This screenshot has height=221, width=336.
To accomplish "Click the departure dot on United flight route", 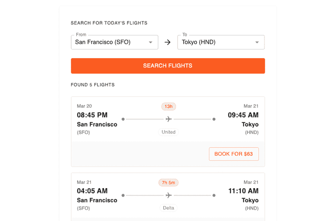I will point(123,119).
